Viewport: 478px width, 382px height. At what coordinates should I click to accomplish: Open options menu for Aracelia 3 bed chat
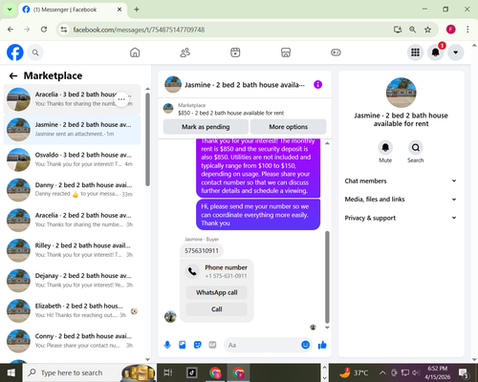pyautogui.click(x=121, y=99)
